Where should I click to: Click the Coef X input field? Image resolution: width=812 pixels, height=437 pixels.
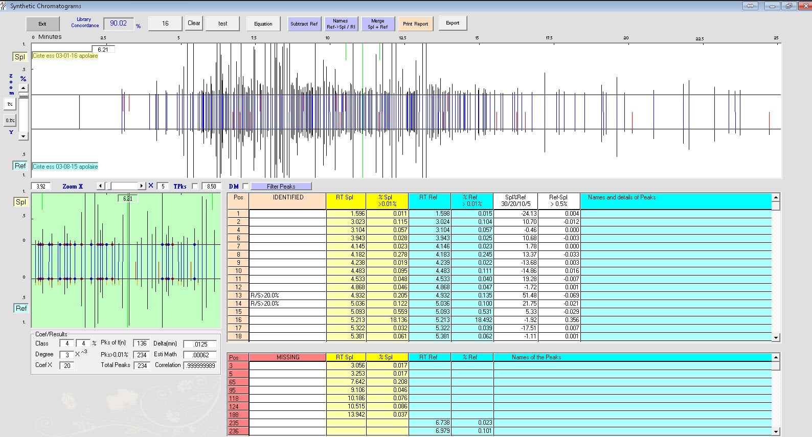pyautogui.click(x=67, y=365)
